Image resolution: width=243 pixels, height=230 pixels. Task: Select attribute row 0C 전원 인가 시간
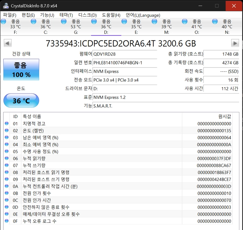(118, 200)
